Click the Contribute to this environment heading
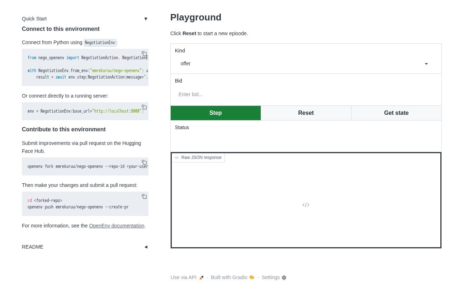459x287 pixels. (64, 130)
